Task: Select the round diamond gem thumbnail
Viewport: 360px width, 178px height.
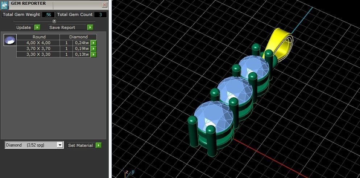Action: point(10,40)
